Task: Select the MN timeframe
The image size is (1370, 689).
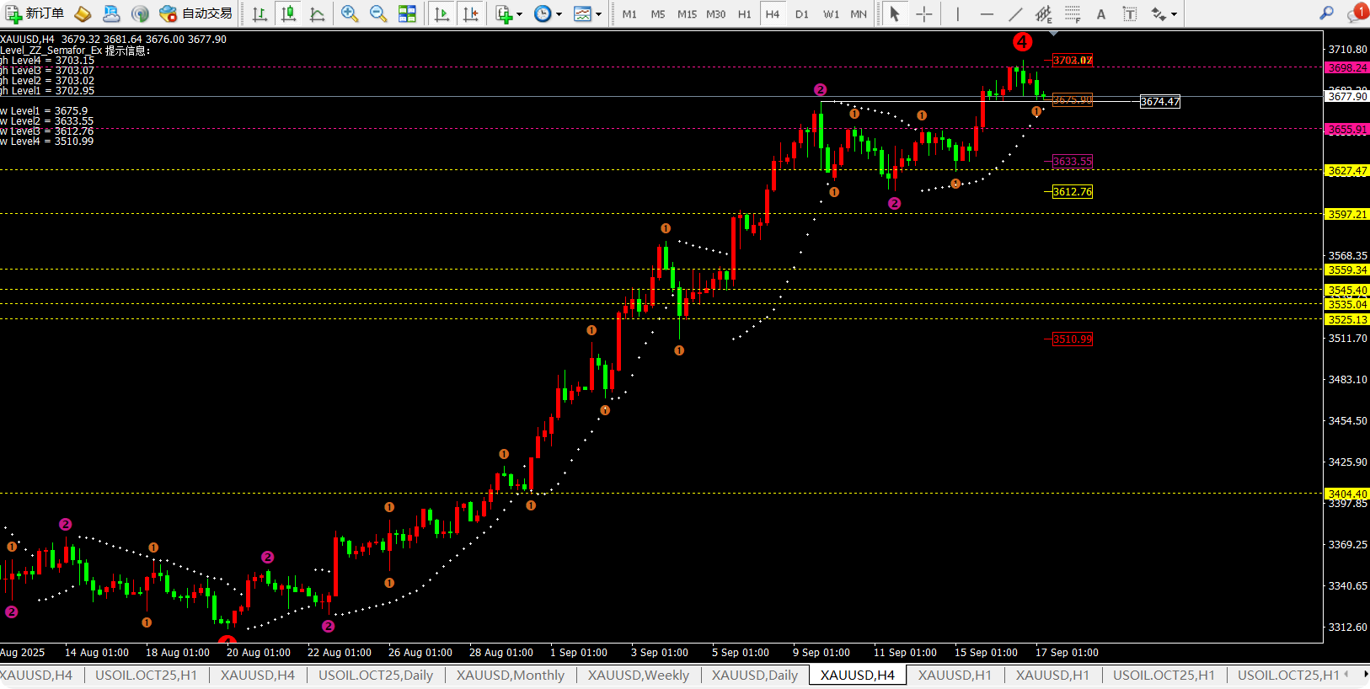Action: pos(859,14)
